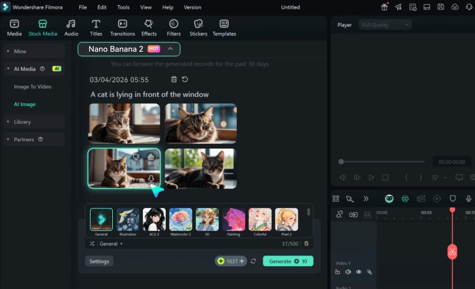Image resolution: width=475 pixels, height=289 pixels.
Task: Open the Media tab
Action: (x=14, y=28)
